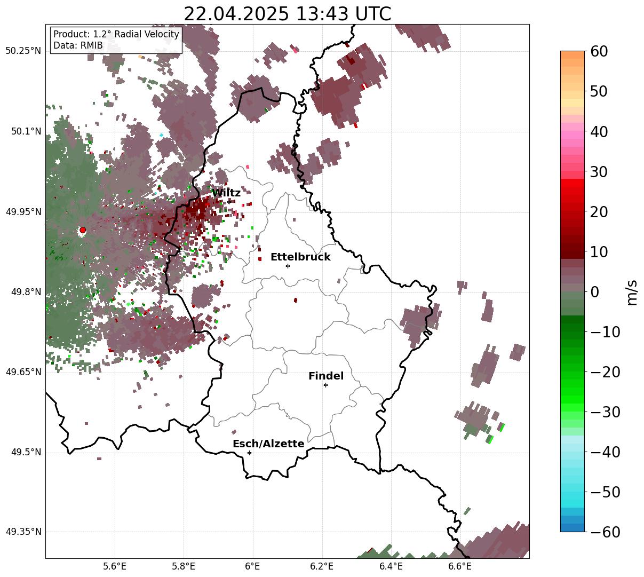
Task: Click the 49.5°N latitude tick label
Action: pyautogui.click(x=26, y=452)
